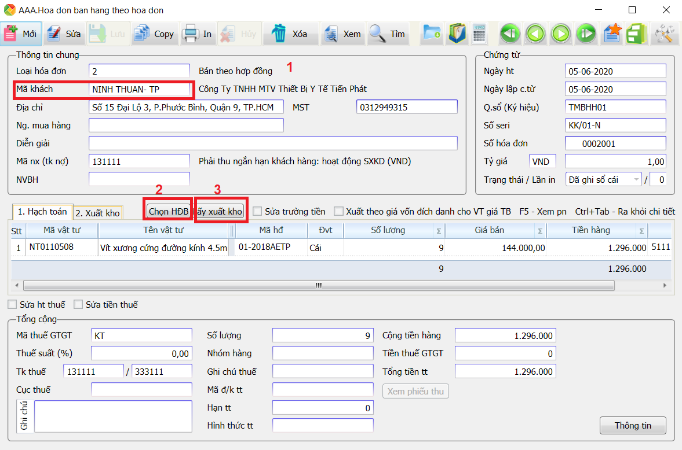Screen dimensions: 682x450
Task: Select the 1. Hạch toán tab
Action: 42,212
